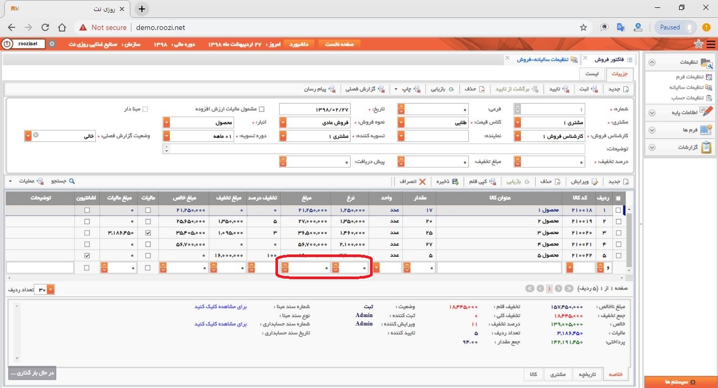Open the مشتری (customer) dropdown
Image resolution: width=718 pixels, height=388 pixels.
[518, 122]
